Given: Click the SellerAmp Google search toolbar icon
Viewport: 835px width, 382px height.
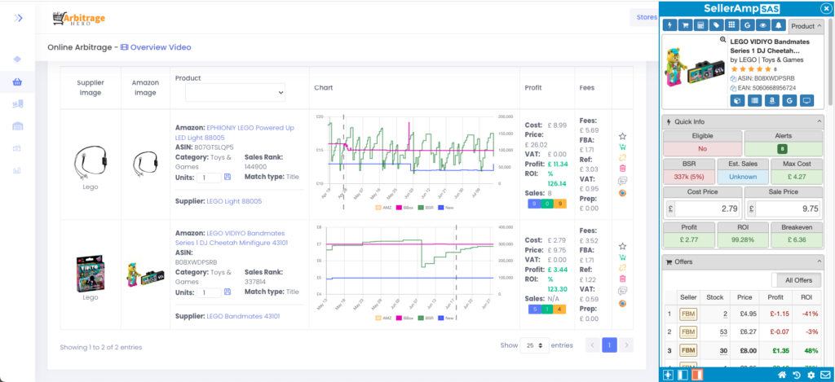Looking at the screenshot, I should (x=748, y=25).
